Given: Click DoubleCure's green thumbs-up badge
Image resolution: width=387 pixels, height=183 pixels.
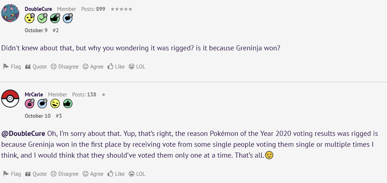Looking at the screenshot, I should pyautogui.click(x=55, y=18).
